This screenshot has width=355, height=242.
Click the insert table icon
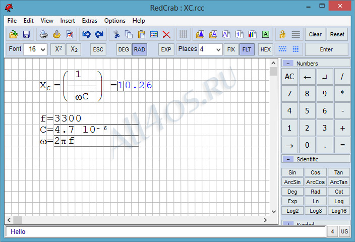(154, 34)
